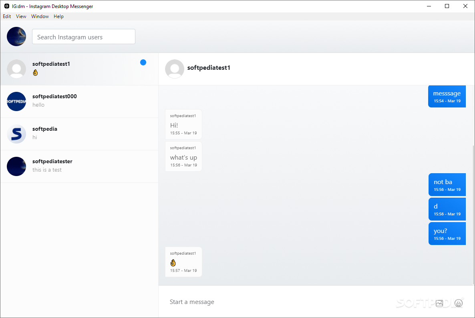
Task: Maximize the IG:dm window
Action: tap(447, 6)
